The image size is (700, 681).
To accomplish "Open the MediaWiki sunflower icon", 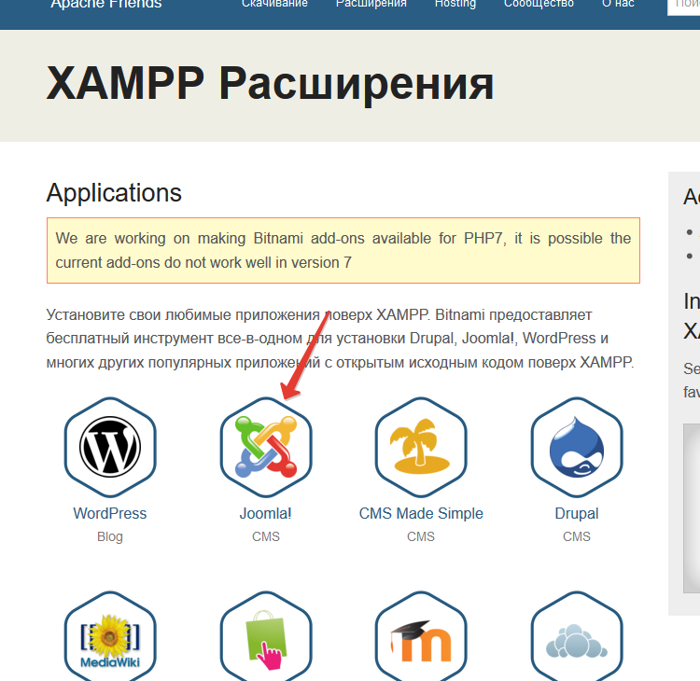I will (x=110, y=637).
